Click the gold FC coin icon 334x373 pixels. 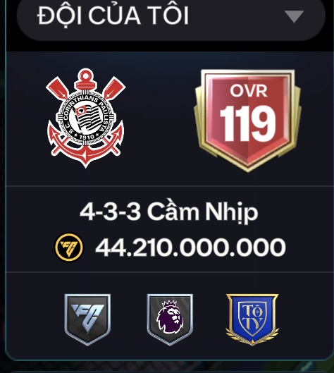tap(69, 247)
